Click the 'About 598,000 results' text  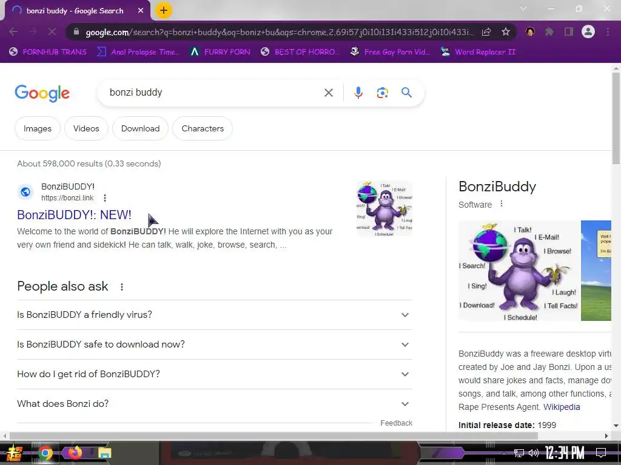[89, 163]
